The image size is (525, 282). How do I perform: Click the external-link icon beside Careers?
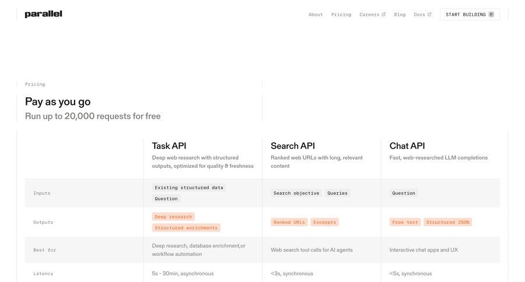(x=384, y=15)
